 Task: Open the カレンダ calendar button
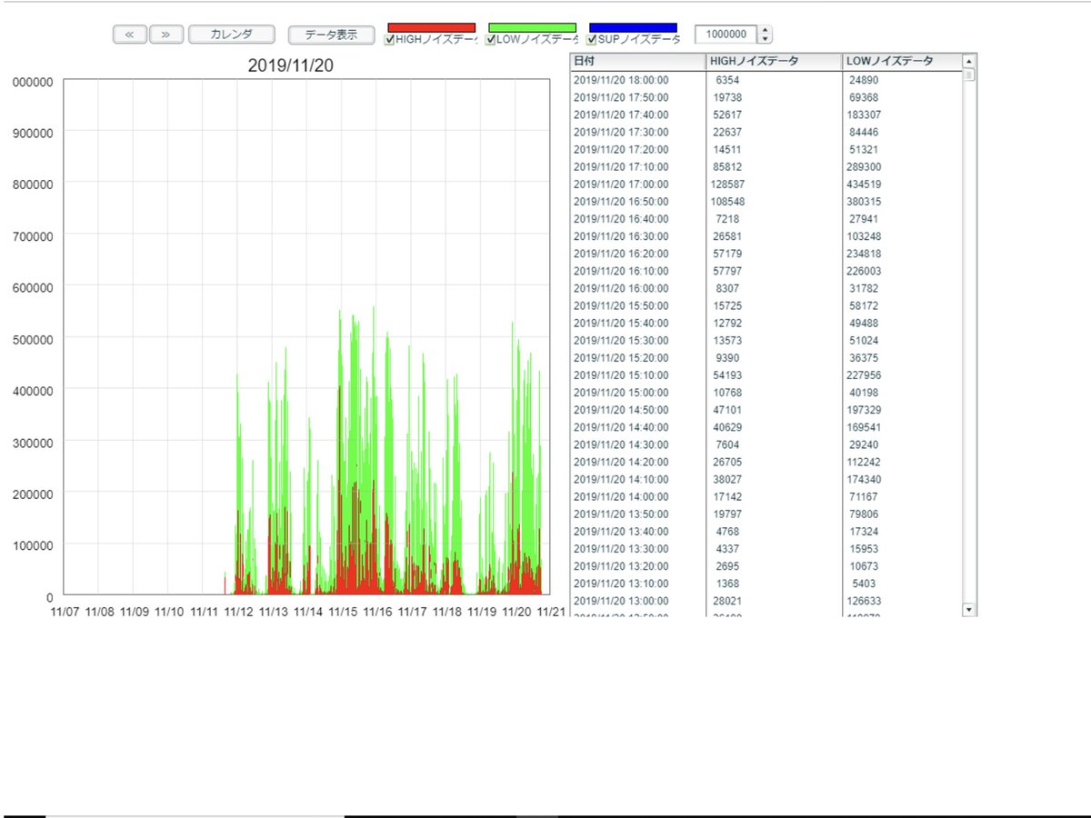pos(231,35)
